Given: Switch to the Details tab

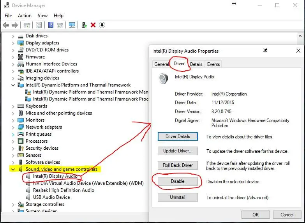Looking at the screenshot, I should (x=196, y=64).
